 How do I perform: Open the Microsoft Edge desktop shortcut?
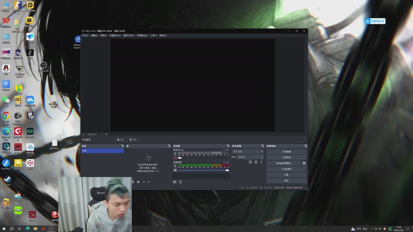pos(6,133)
